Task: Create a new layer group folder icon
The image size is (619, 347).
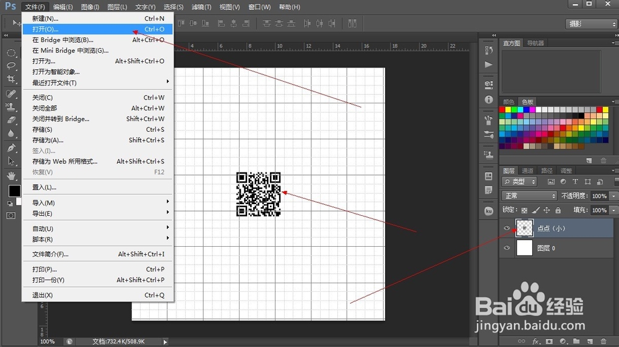Action: coord(576,341)
